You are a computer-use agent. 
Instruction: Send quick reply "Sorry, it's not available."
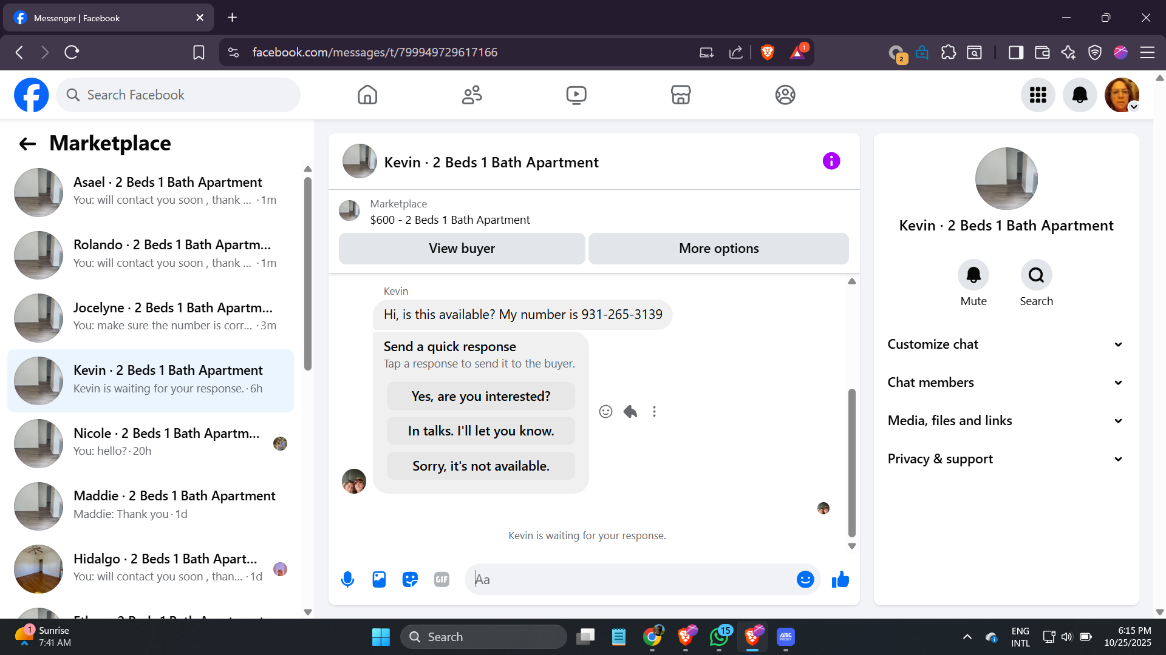click(480, 466)
